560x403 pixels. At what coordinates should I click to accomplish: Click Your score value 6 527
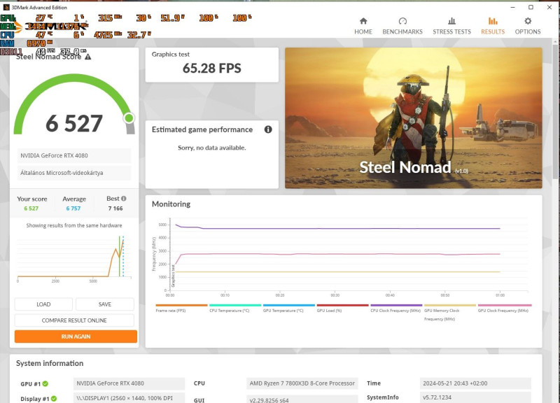click(x=31, y=208)
